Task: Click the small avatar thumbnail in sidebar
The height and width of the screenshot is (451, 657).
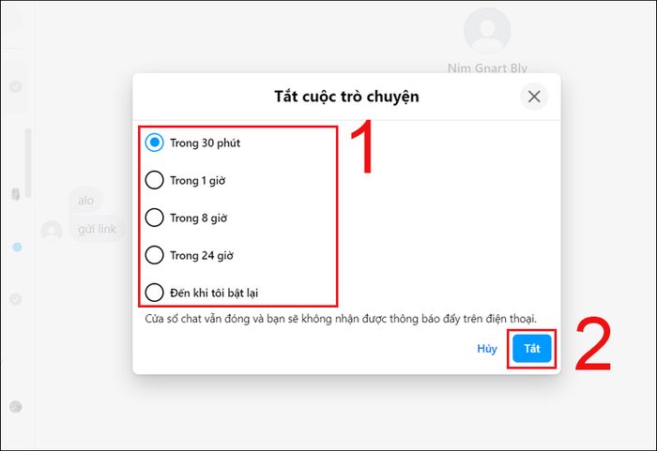Action: (16, 194)
